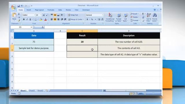Click the Wrap Text button
Image resolution: width=185 pixels, height=104 pixels.
tap(73, 15)
